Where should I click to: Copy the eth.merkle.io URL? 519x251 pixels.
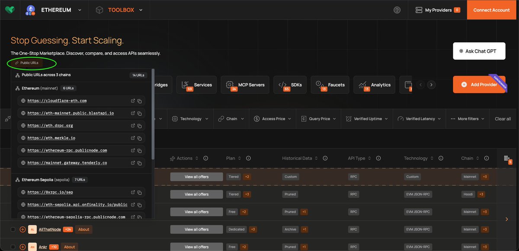140,138
